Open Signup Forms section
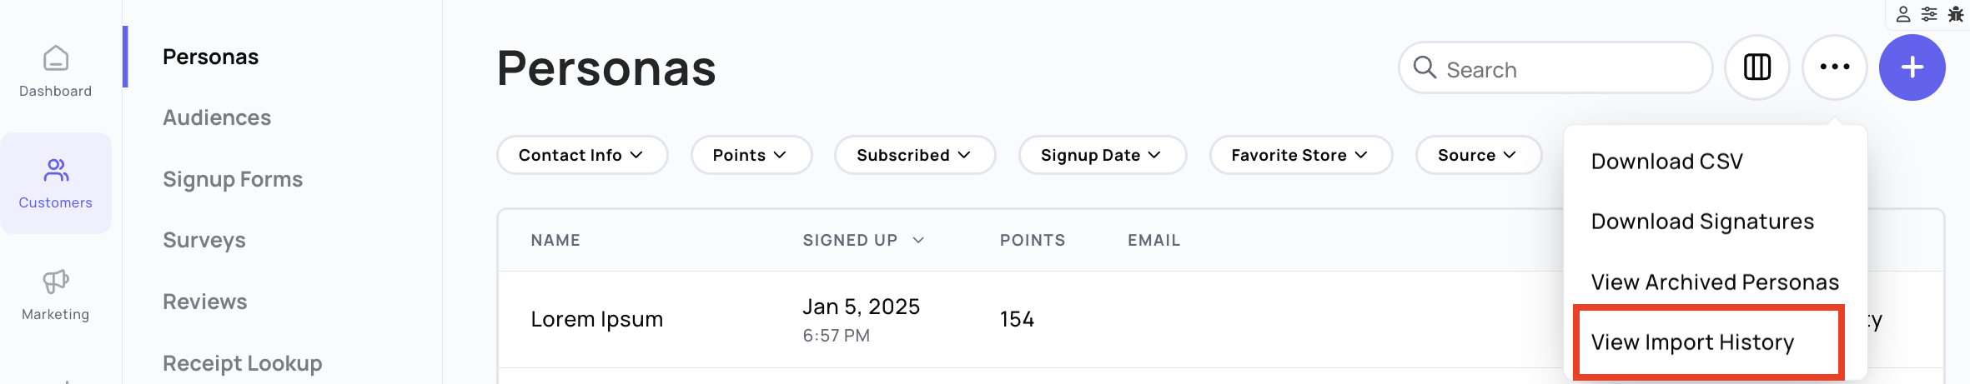The image size is (1970, 384). [x=233, y=179]
